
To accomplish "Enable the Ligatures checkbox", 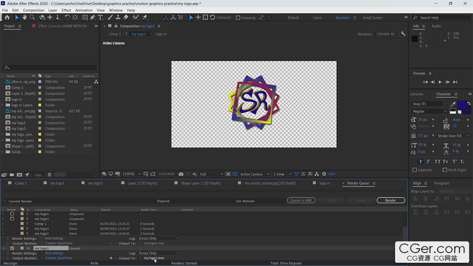I will pos(414,170).
